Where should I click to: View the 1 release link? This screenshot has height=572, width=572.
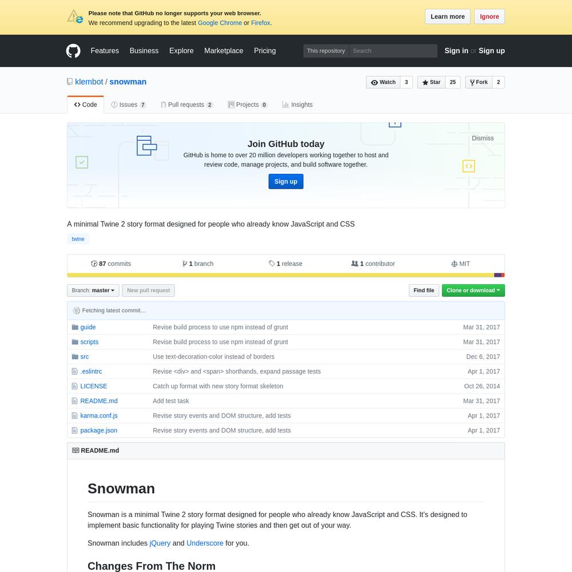285,264
